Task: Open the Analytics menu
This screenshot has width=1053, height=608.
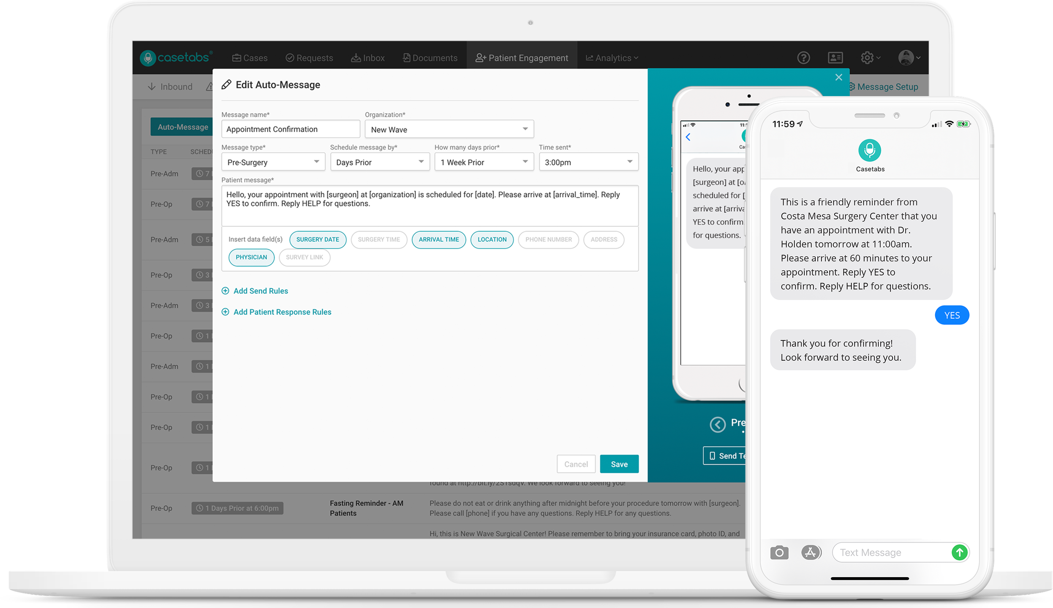Action: (612, 58)
